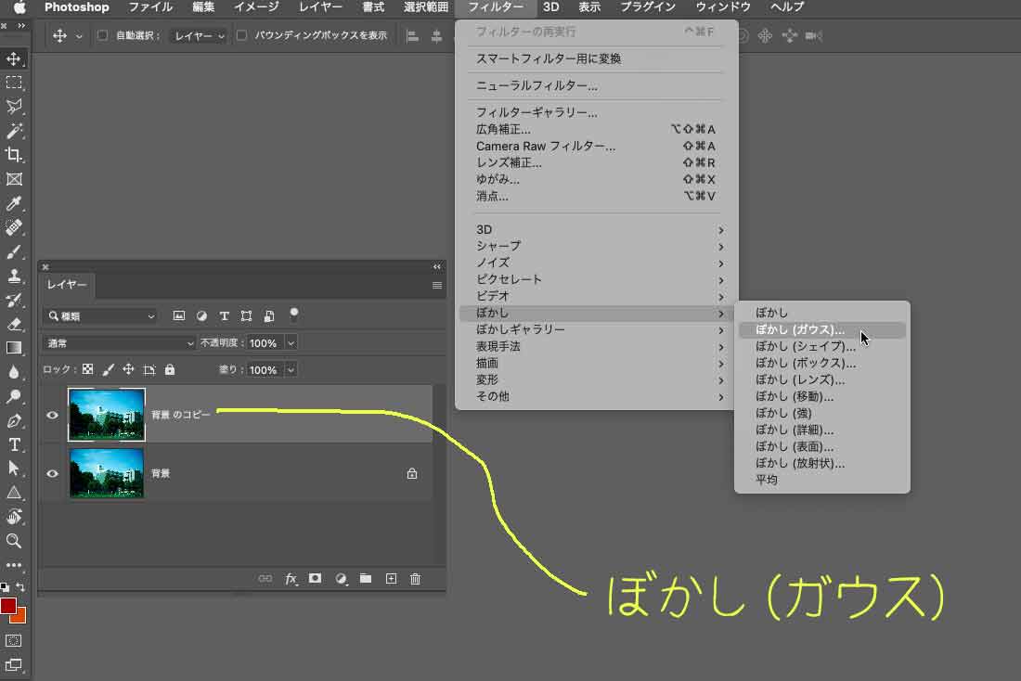Image resolution: width=1021 pixels, height=681 pixels.
Task: Select the Polygonal Lasso tool
Action: tap(14, 107)
